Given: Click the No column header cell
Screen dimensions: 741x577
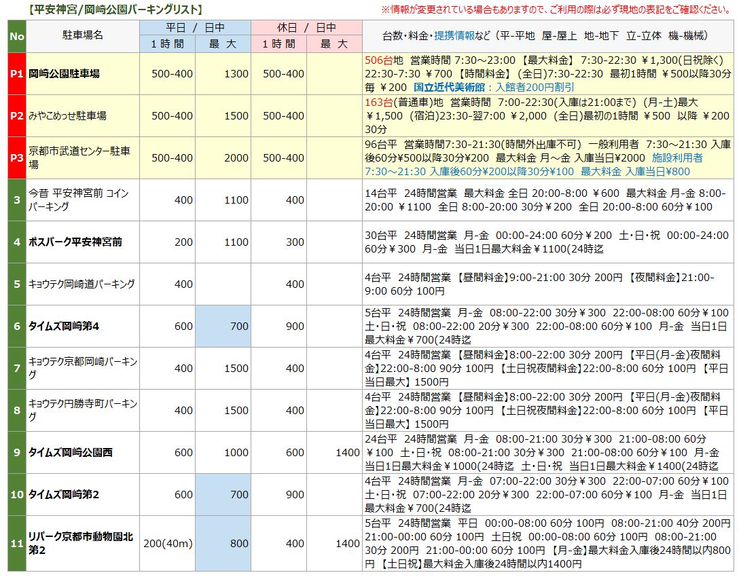Looking at the screenshot, I should pyautogui.click(x=16, y=33).
